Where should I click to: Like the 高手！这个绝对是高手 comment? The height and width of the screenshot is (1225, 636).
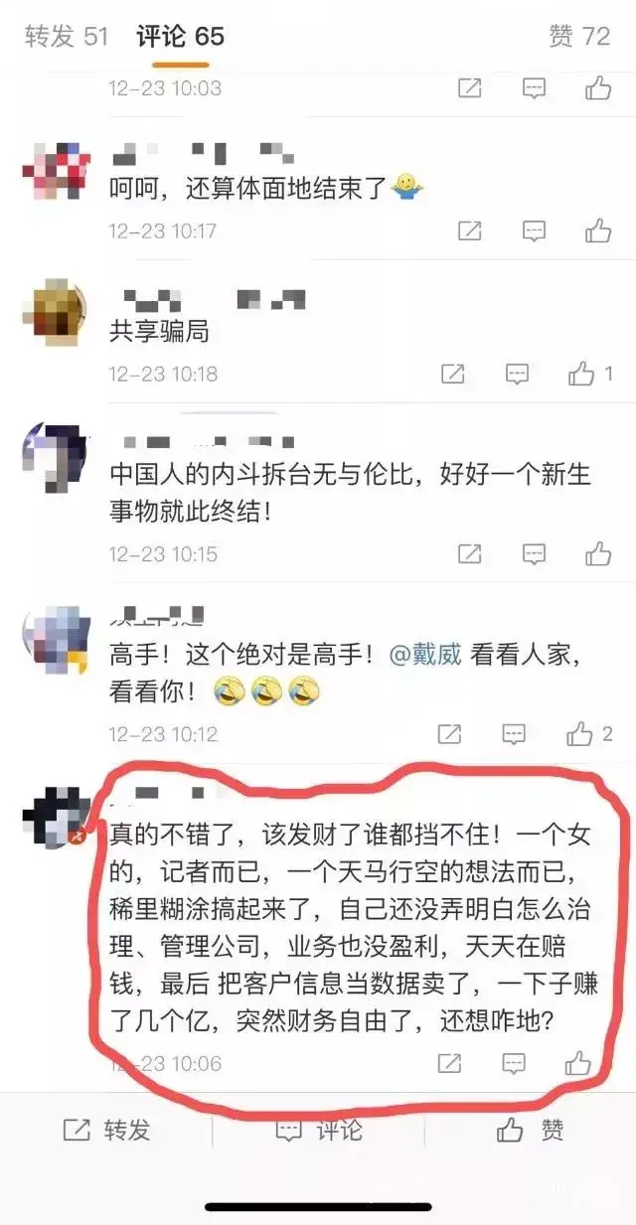pyautogui.click(x=589, y=734)
